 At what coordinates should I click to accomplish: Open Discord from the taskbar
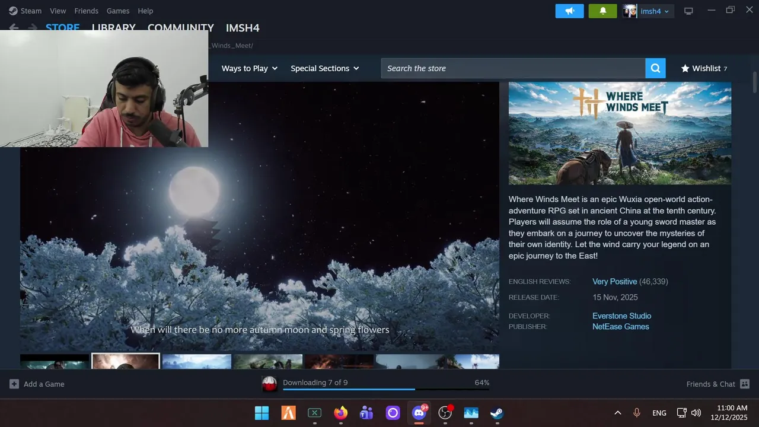tap(419, 413)
